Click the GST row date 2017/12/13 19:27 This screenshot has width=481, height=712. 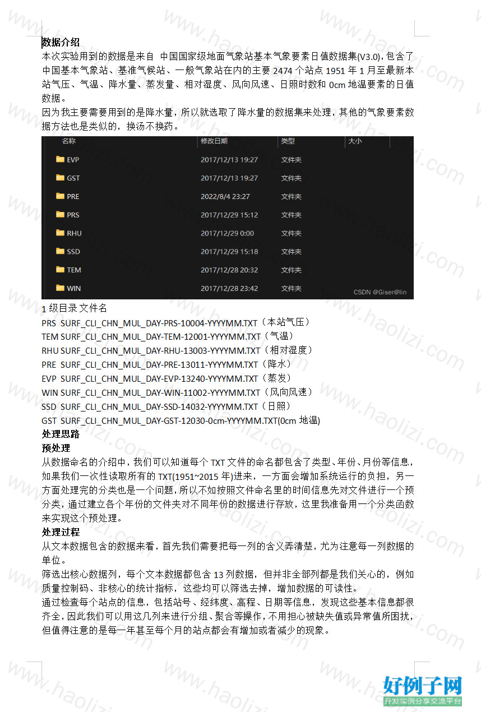[229, 178]
